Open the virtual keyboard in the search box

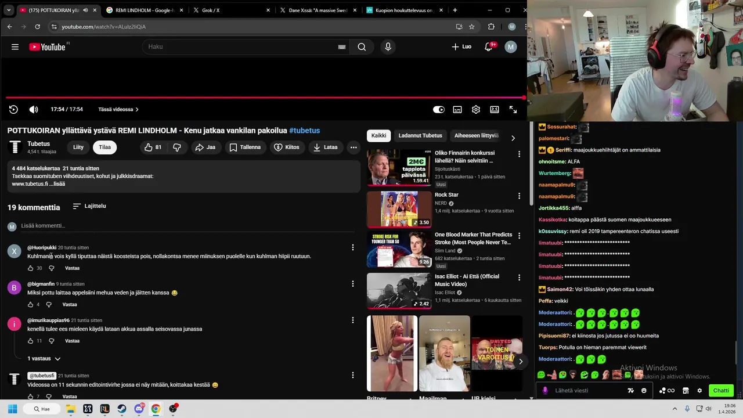342,47
